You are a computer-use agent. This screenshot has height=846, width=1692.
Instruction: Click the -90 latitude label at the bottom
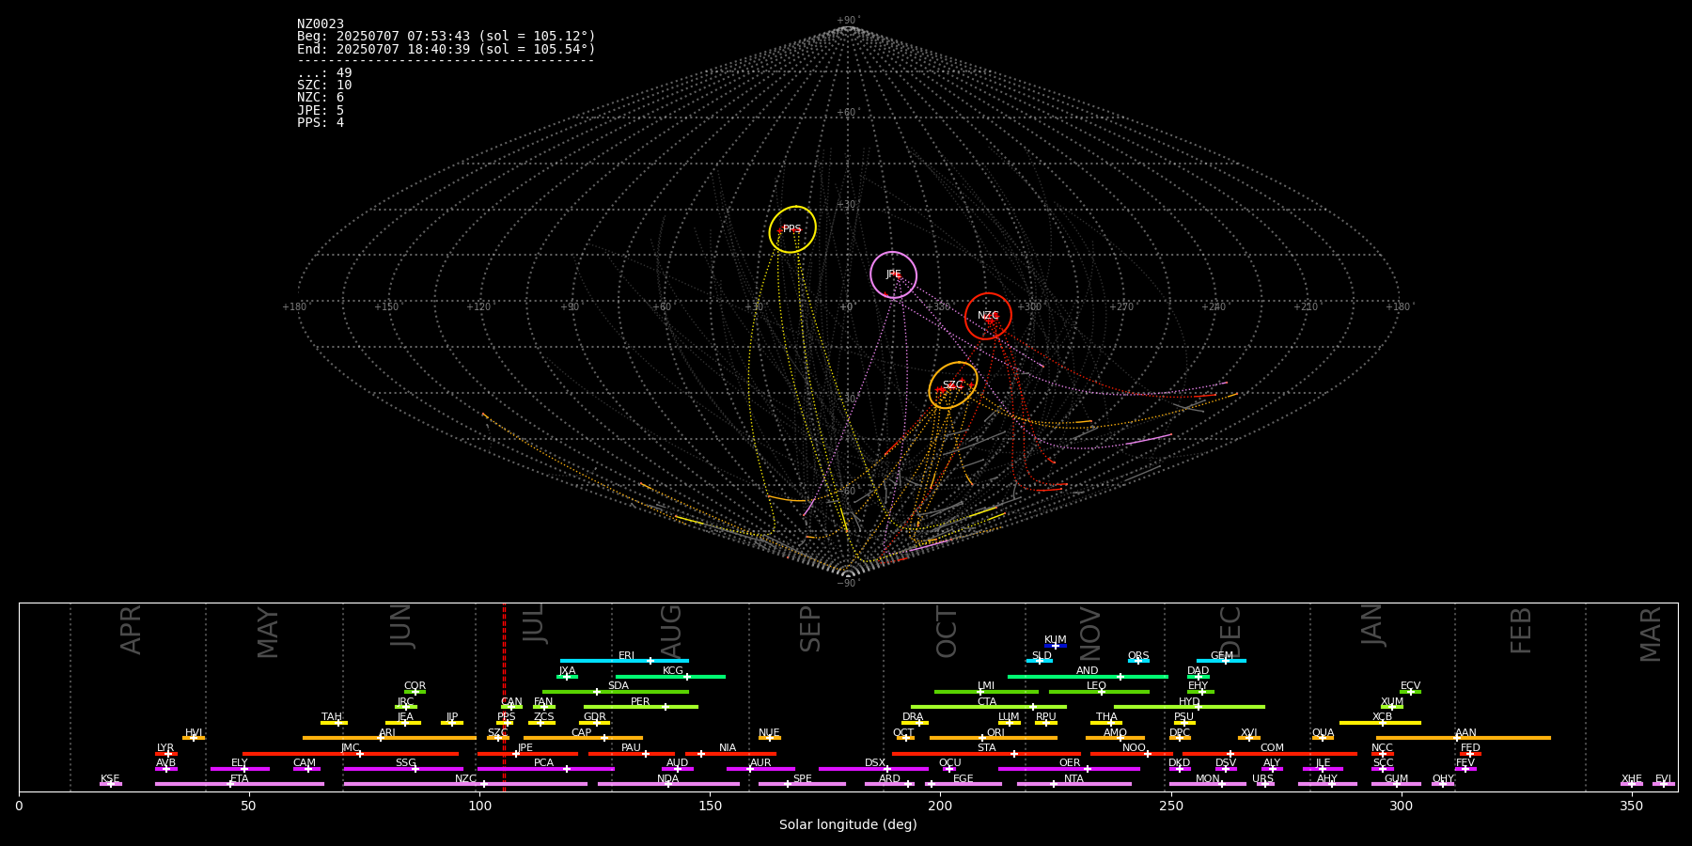click(847, 584)
